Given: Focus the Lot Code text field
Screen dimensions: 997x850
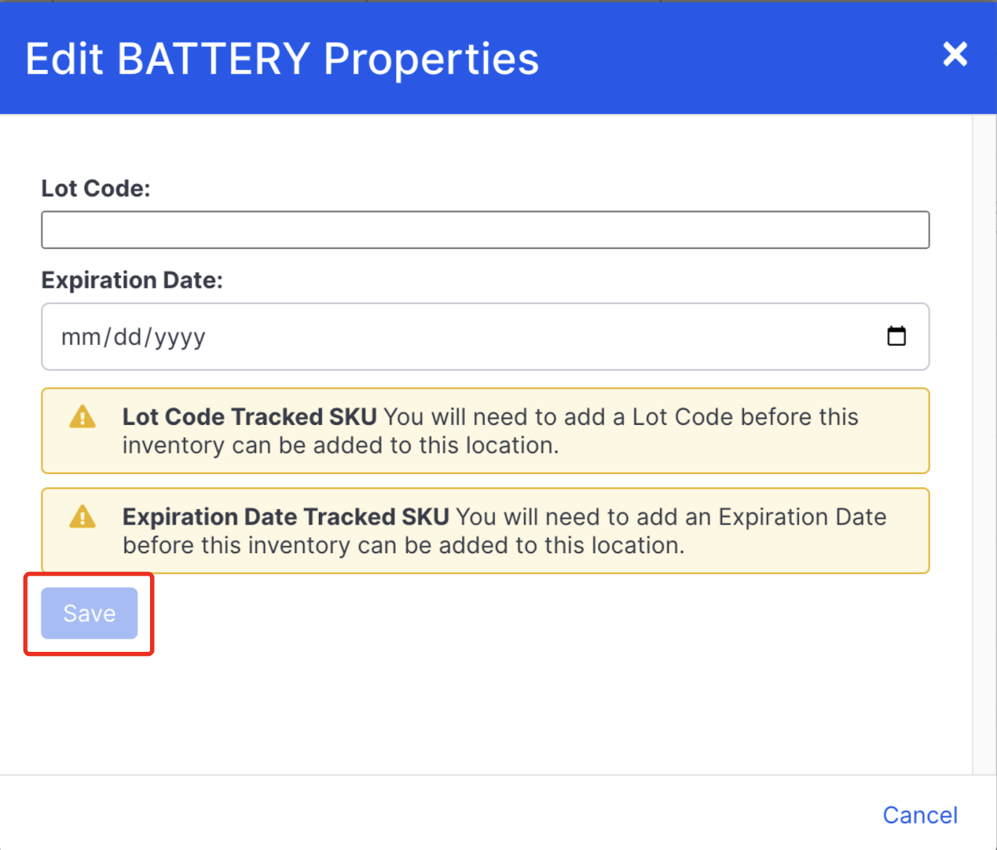Looking at the screenshot, I should click(485, 230).
